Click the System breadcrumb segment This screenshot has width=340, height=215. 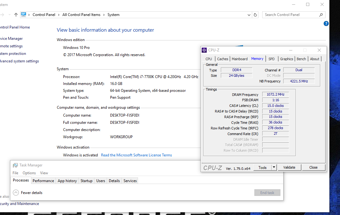click(x=114, y=15)
